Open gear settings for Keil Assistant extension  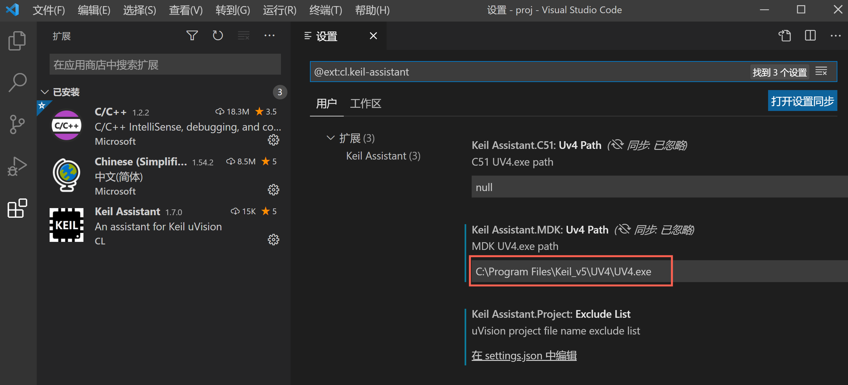[x=273, y=240]
